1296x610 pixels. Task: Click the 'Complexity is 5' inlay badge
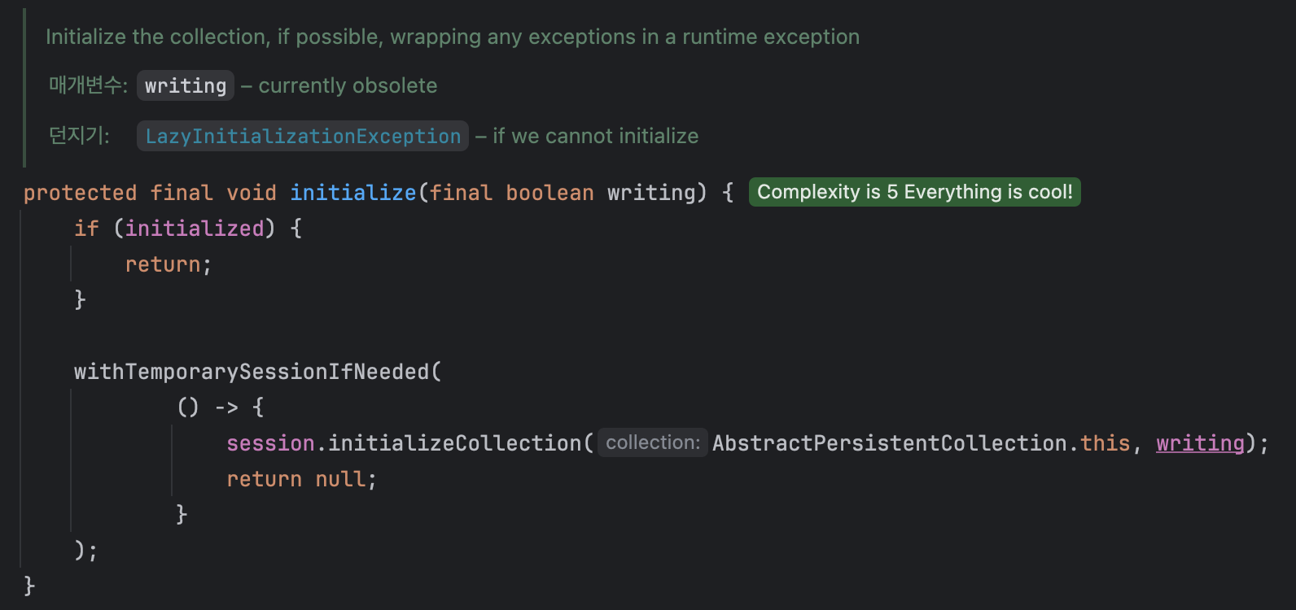click(x=914, y=192)
